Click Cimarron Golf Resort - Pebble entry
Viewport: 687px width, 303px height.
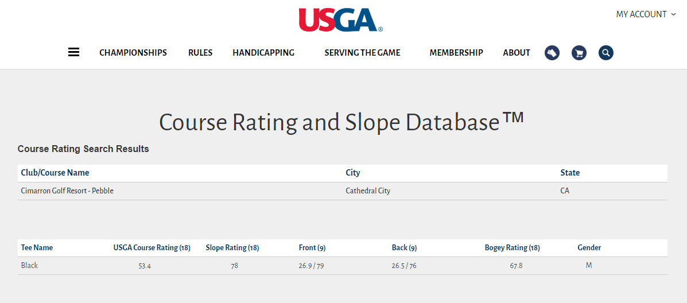pos(67,191)
